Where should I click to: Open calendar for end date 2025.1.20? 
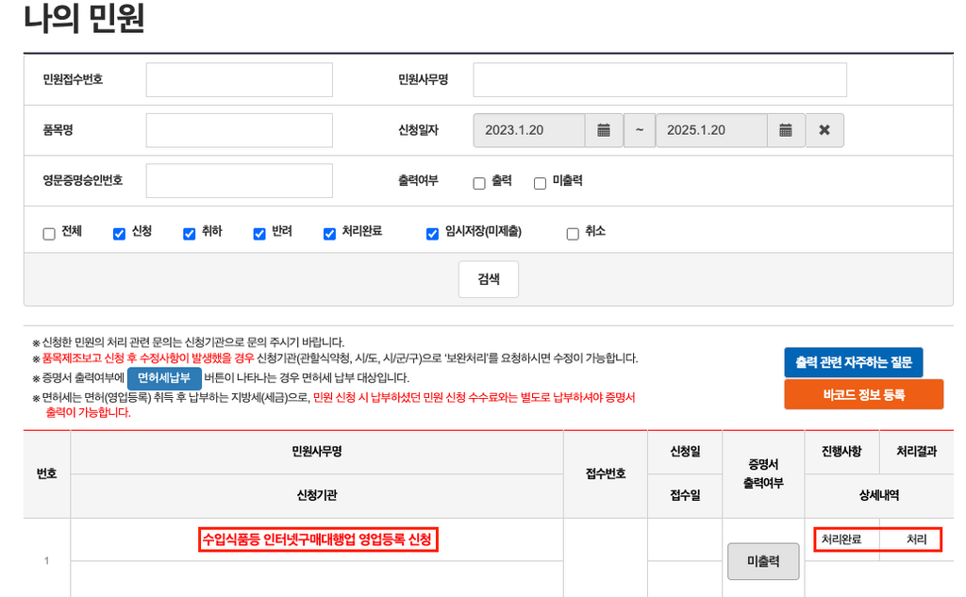pyautogui.click(x=786, y=130)
